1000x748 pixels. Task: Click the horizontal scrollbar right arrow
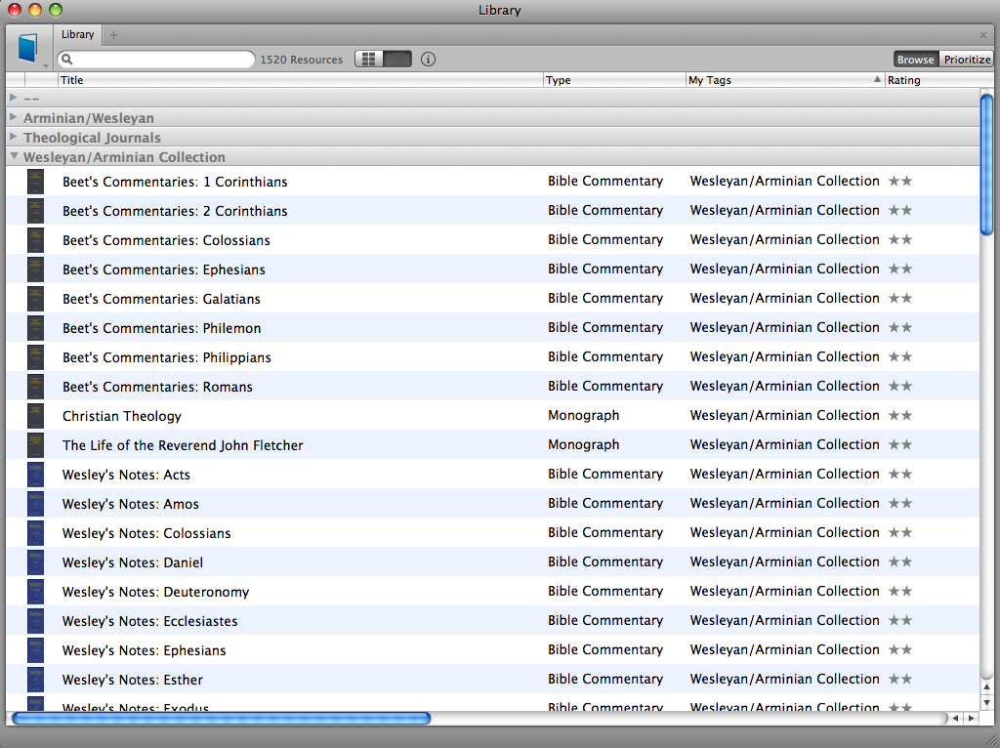coord(971,719)
